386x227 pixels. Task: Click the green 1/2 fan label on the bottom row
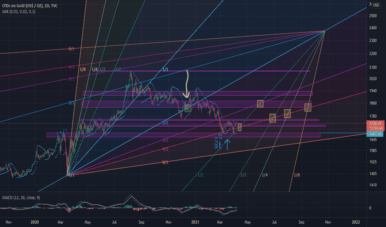200,175
